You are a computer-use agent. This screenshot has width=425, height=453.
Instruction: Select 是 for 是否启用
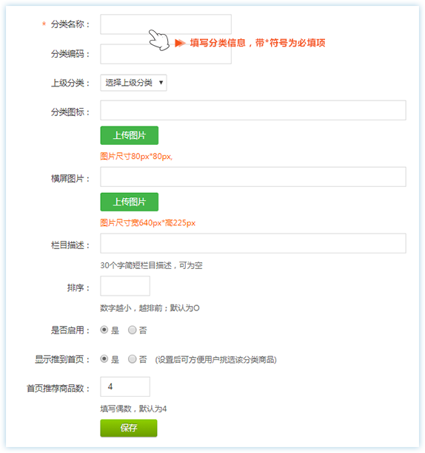tap(104, 330)
